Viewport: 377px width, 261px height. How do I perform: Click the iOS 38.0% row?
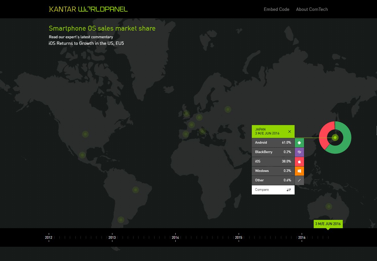click(273, 162)
